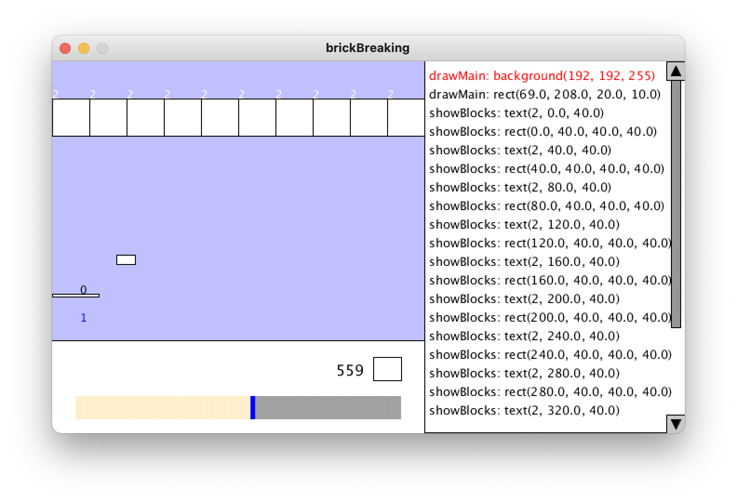Select 'showBlocks: rect(40.0, 40.0, 40.0, 40.0)' line
This screenshot has height=502, width=737.
coord(547,169)
